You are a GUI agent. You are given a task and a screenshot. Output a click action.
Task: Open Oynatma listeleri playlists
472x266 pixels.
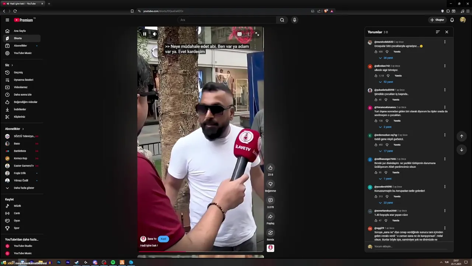click(22, 80)
